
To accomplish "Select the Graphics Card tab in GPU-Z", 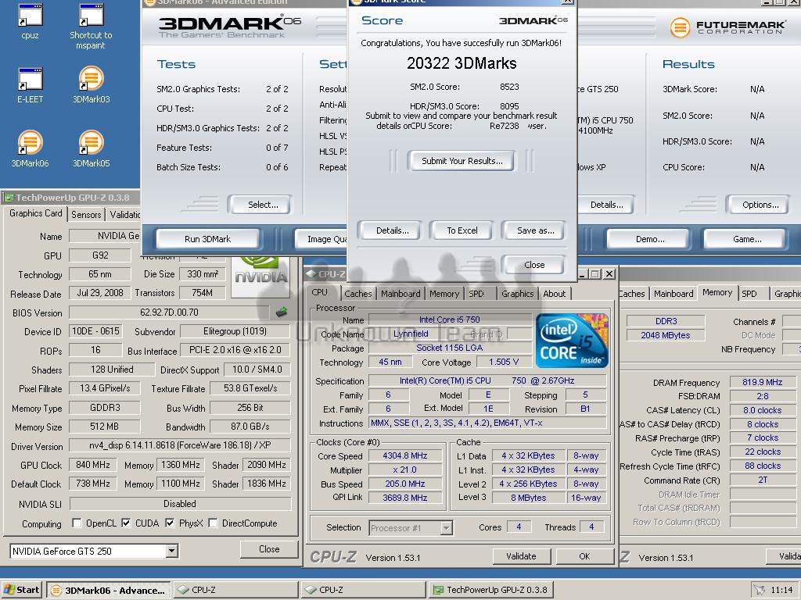I will tap(36, 214).
